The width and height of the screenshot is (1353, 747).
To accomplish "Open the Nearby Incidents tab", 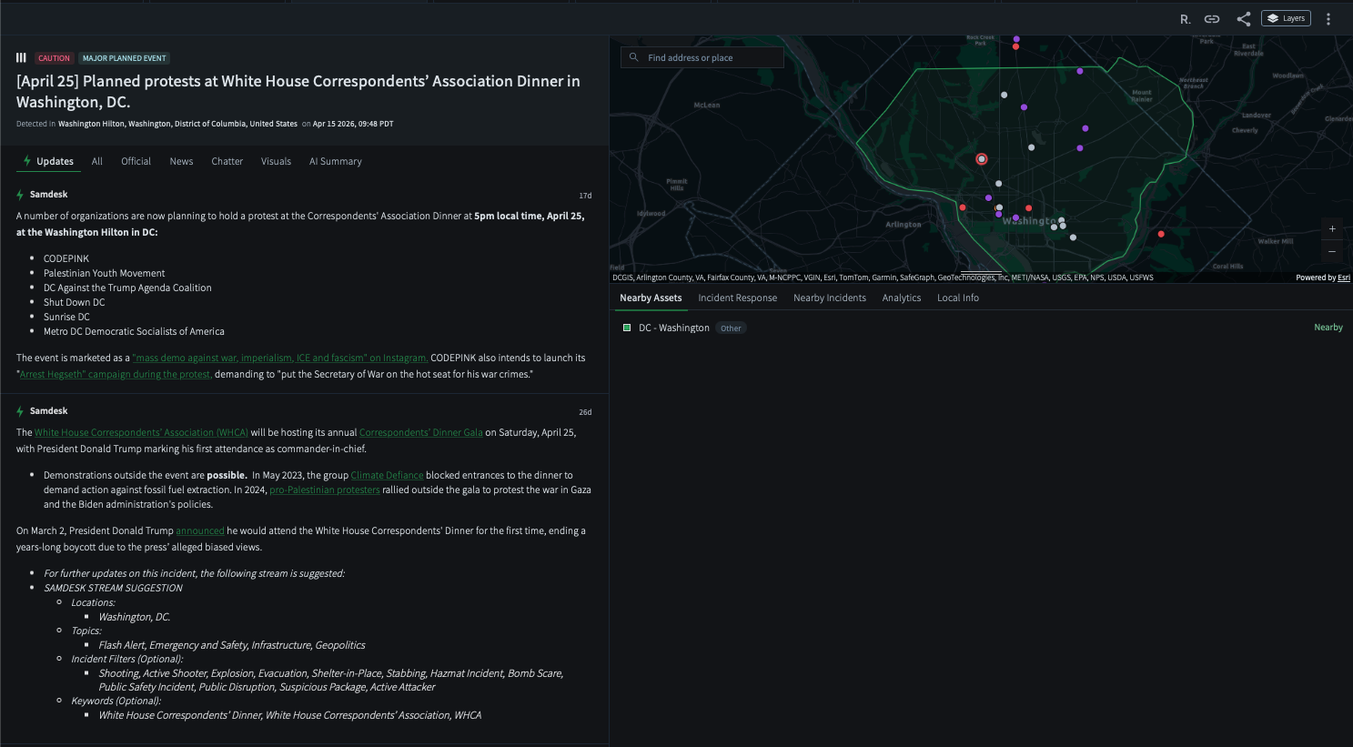I will tap(830, 298).
